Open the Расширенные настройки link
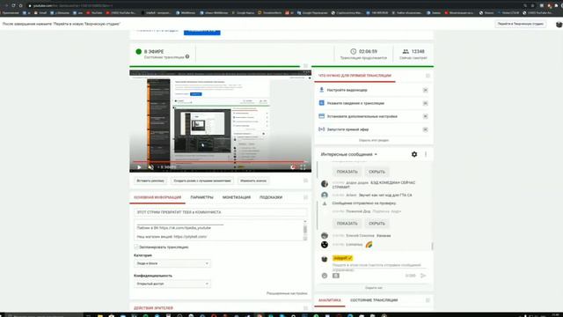563x317 pixels. click(287, 293)
